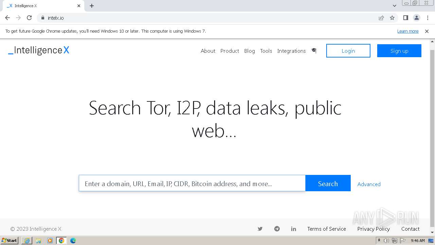Open the Terms of Service link
This screenshot has width=435, height=245.
(327, 229)
